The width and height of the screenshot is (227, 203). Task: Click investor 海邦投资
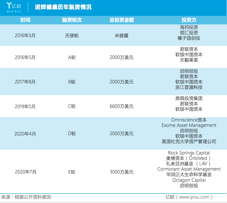(x=189, y=27)
